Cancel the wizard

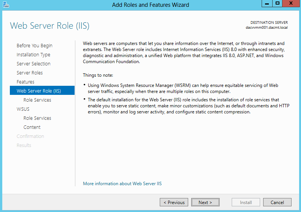tap(277, 202)
